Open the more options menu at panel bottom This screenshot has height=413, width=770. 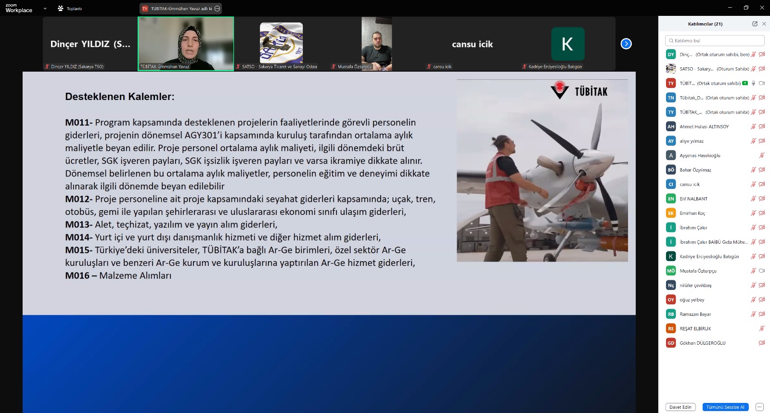(759, 407)
